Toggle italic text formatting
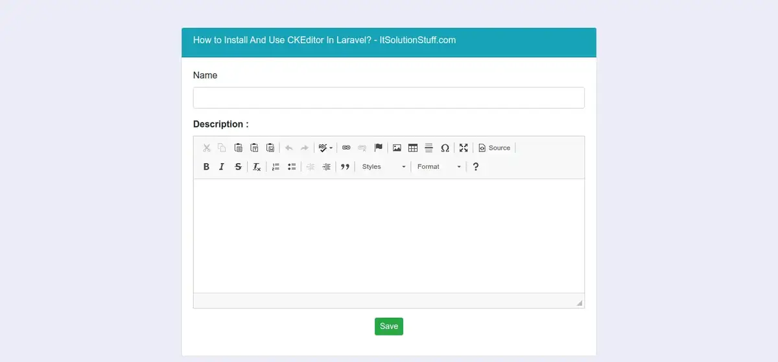The image size is (778, 362). pyautogui.click(x=222, y=167)
